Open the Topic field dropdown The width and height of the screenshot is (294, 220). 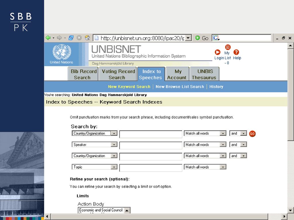click(x=114, y=167)
